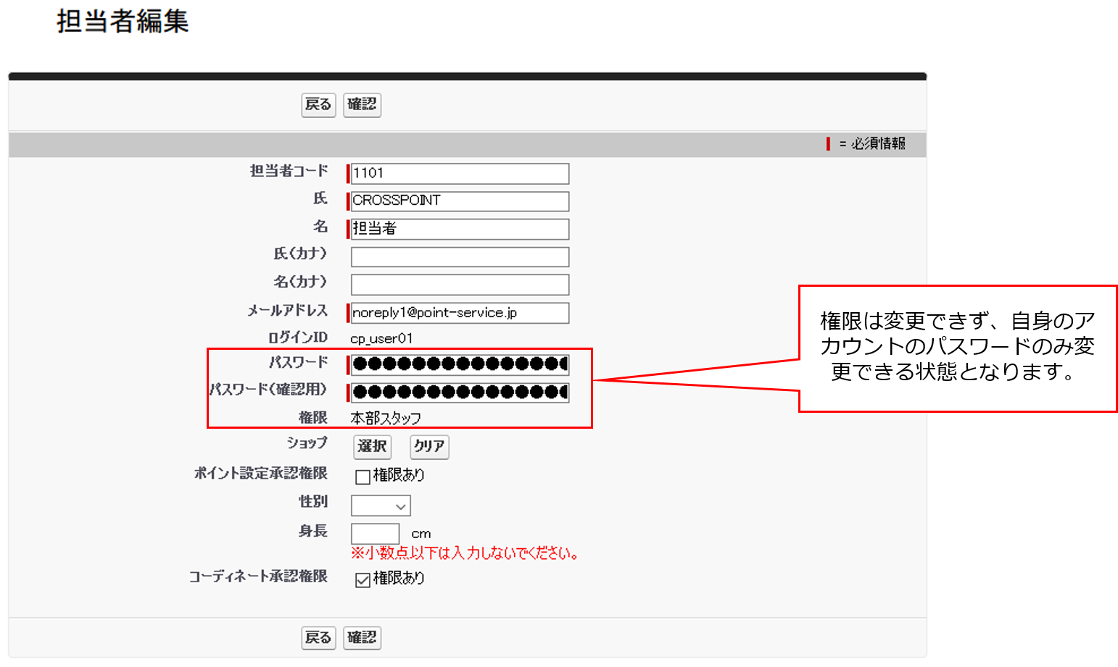The width and height of the screenshot is (1118, 667).
Task: Enable ポイント設定承認権限 checkbox
Action: (363, 477)
